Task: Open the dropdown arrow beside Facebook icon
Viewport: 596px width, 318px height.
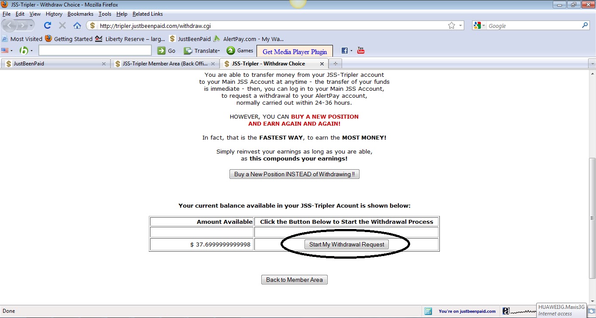Action: pos(351,51)
